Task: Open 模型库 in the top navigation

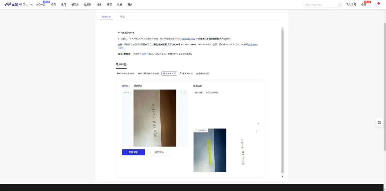Action: pyautogui.click(x=75, y=5)
